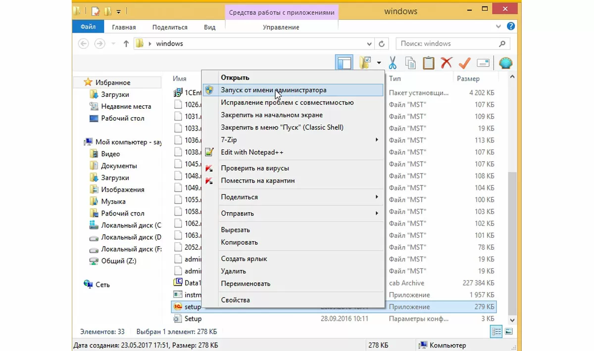Choose Свойства in context menu
This screenshot has height=351, width=594.
[x=293, y=300]
